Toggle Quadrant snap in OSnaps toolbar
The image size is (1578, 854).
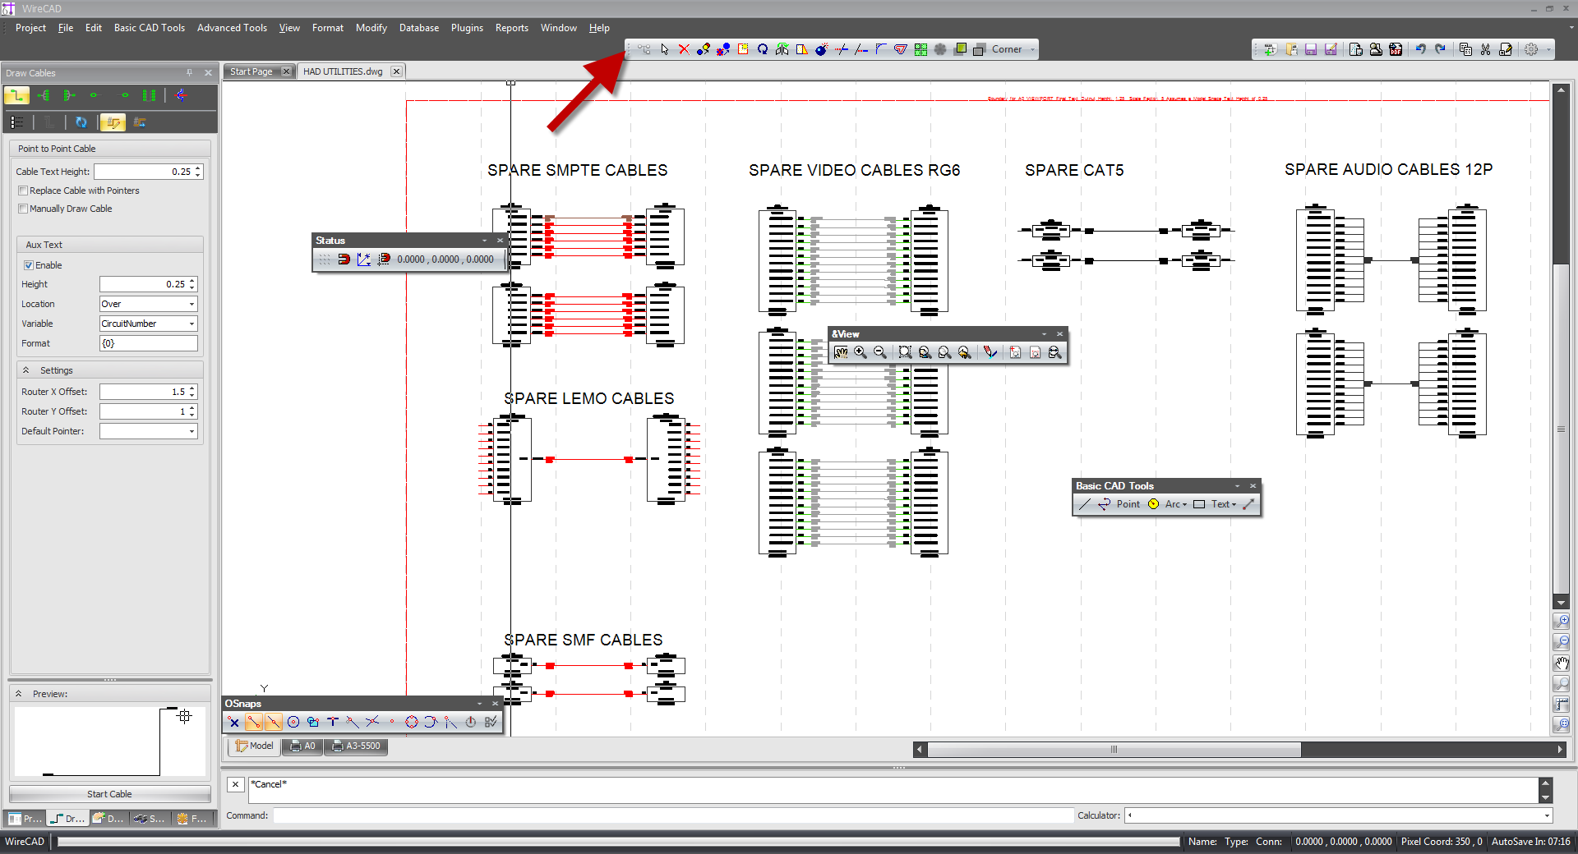point(412,722)
